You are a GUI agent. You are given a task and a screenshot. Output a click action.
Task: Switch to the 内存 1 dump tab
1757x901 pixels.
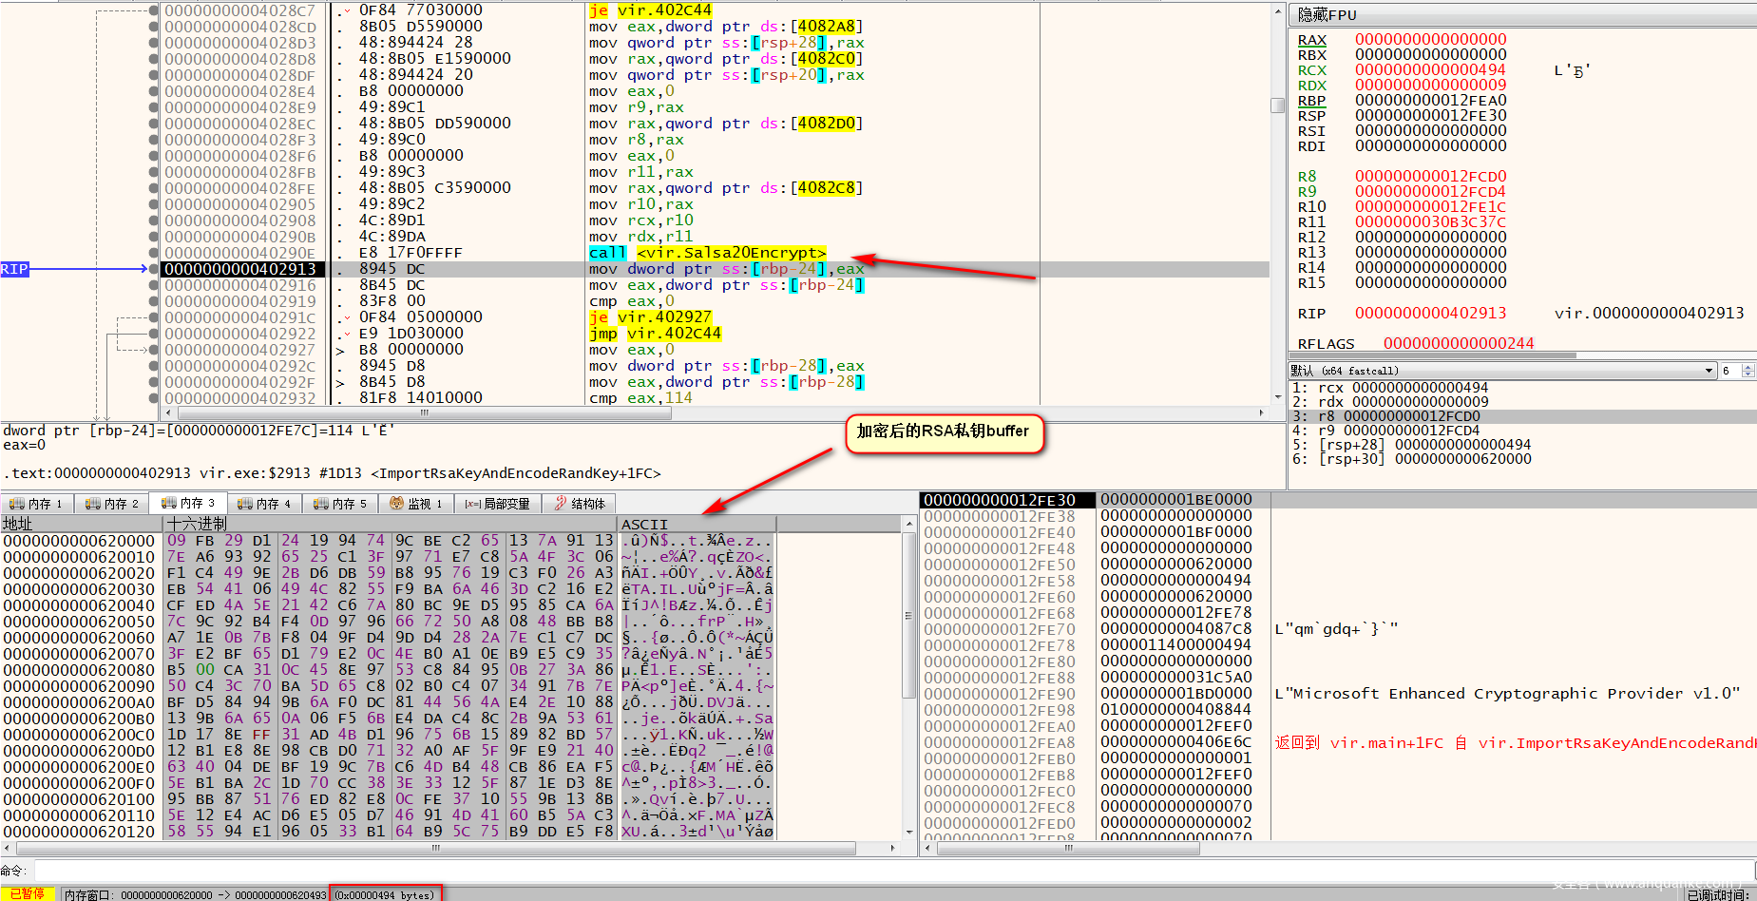[34, 504]
